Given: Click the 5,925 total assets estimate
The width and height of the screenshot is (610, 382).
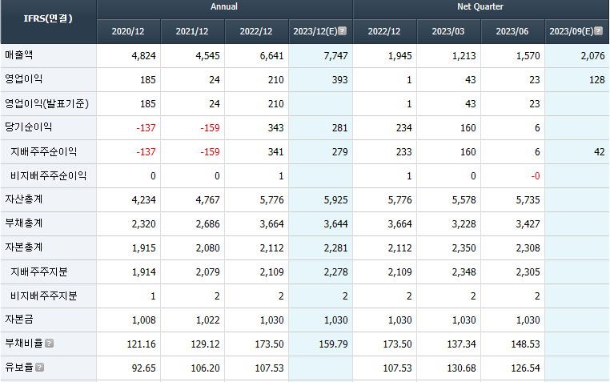Looking at the screenshot, I should click(x=335, y=200).
